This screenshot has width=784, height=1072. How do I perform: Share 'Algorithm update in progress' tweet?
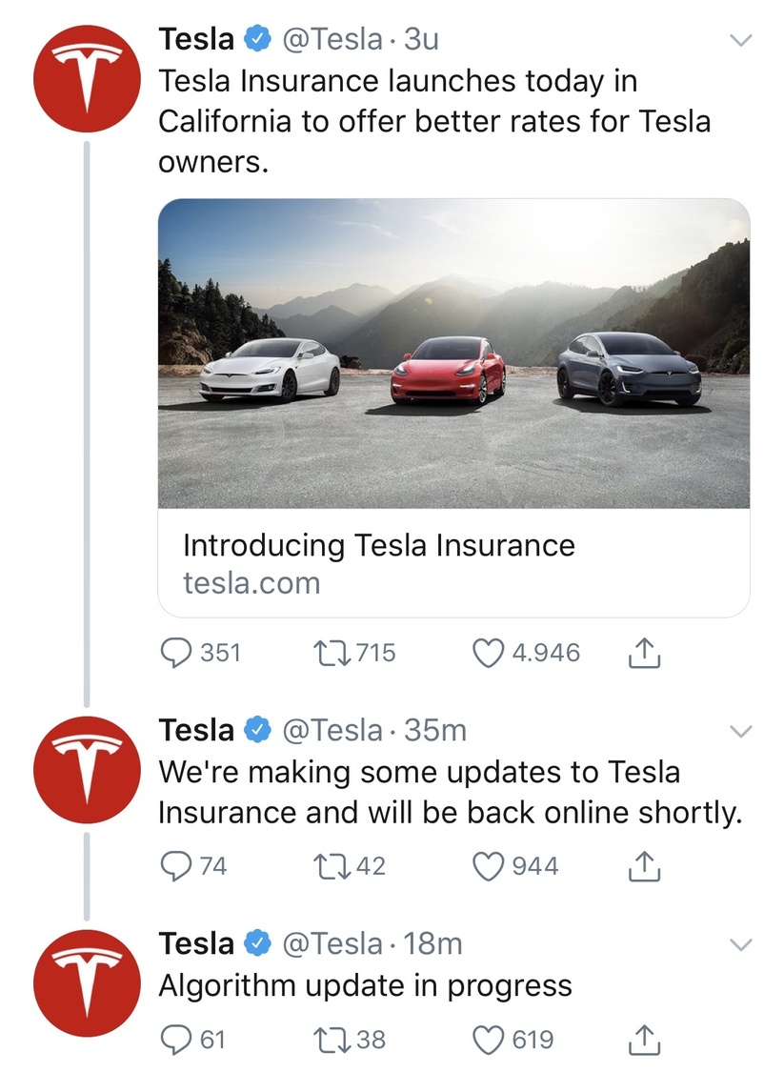[x=646, y=1038]
